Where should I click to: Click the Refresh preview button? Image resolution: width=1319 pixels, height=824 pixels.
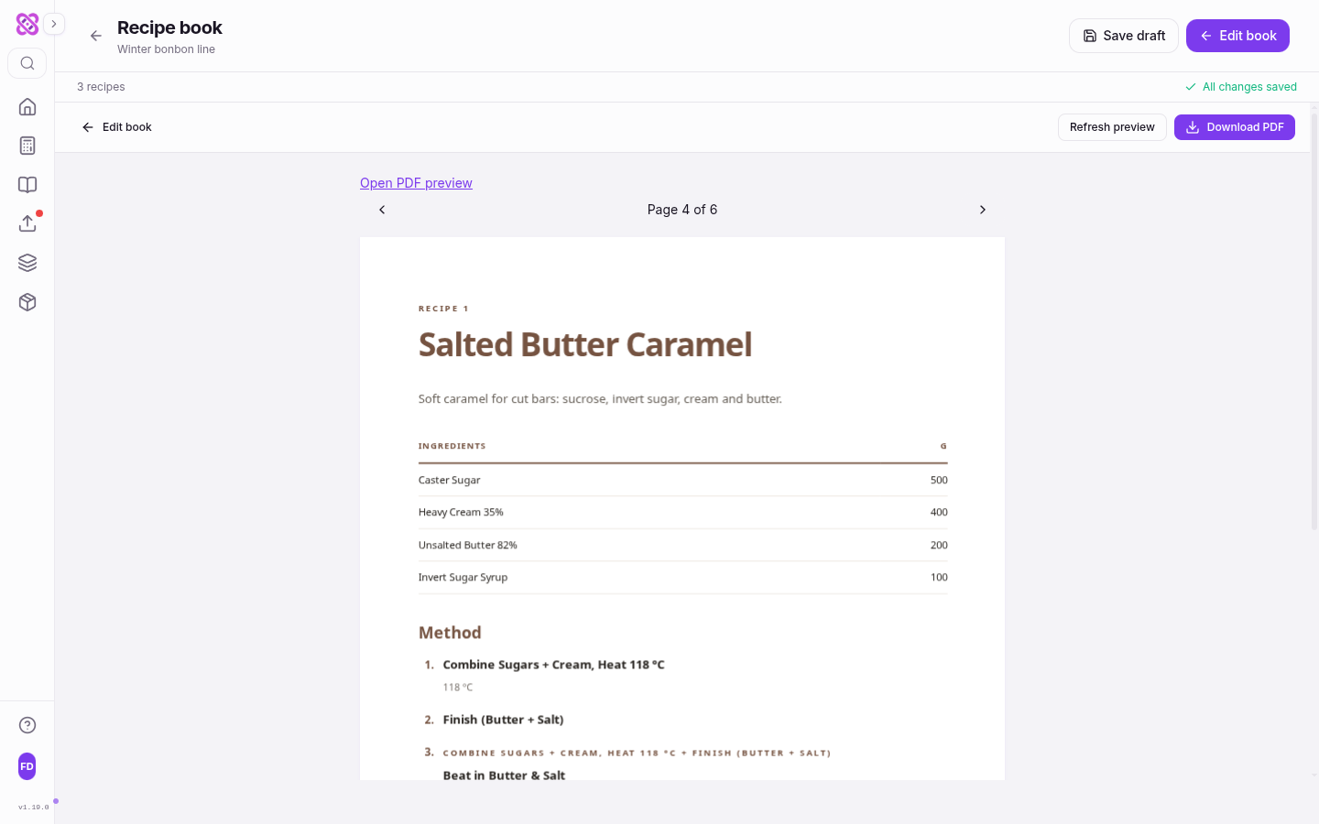tap(1112, 127)
